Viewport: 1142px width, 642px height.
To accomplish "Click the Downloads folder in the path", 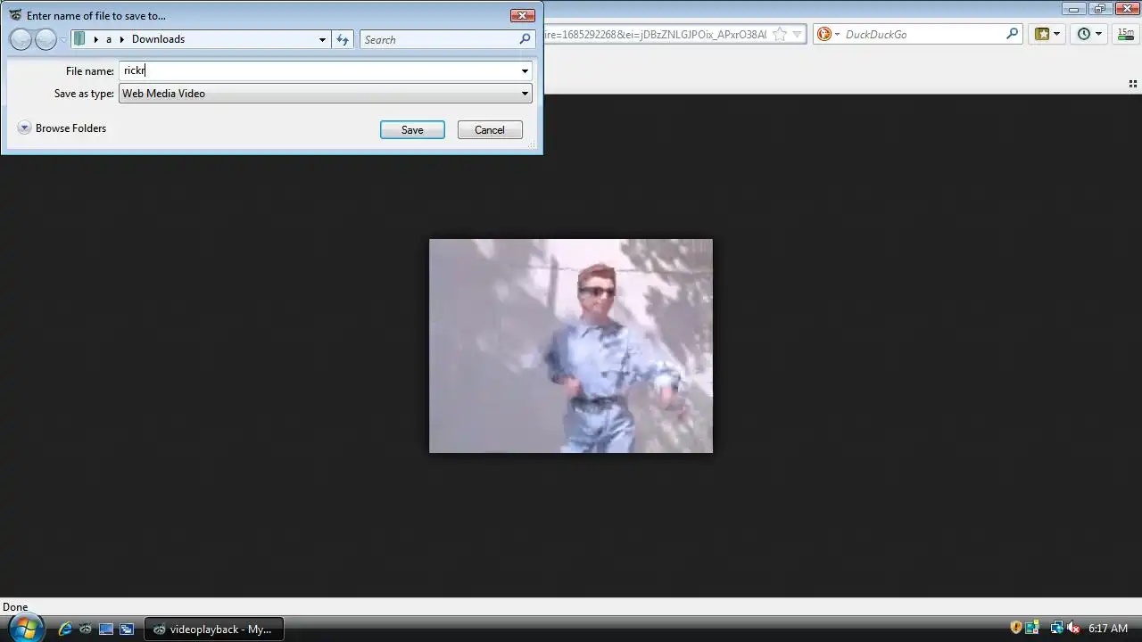I will (x=158, y=39).
